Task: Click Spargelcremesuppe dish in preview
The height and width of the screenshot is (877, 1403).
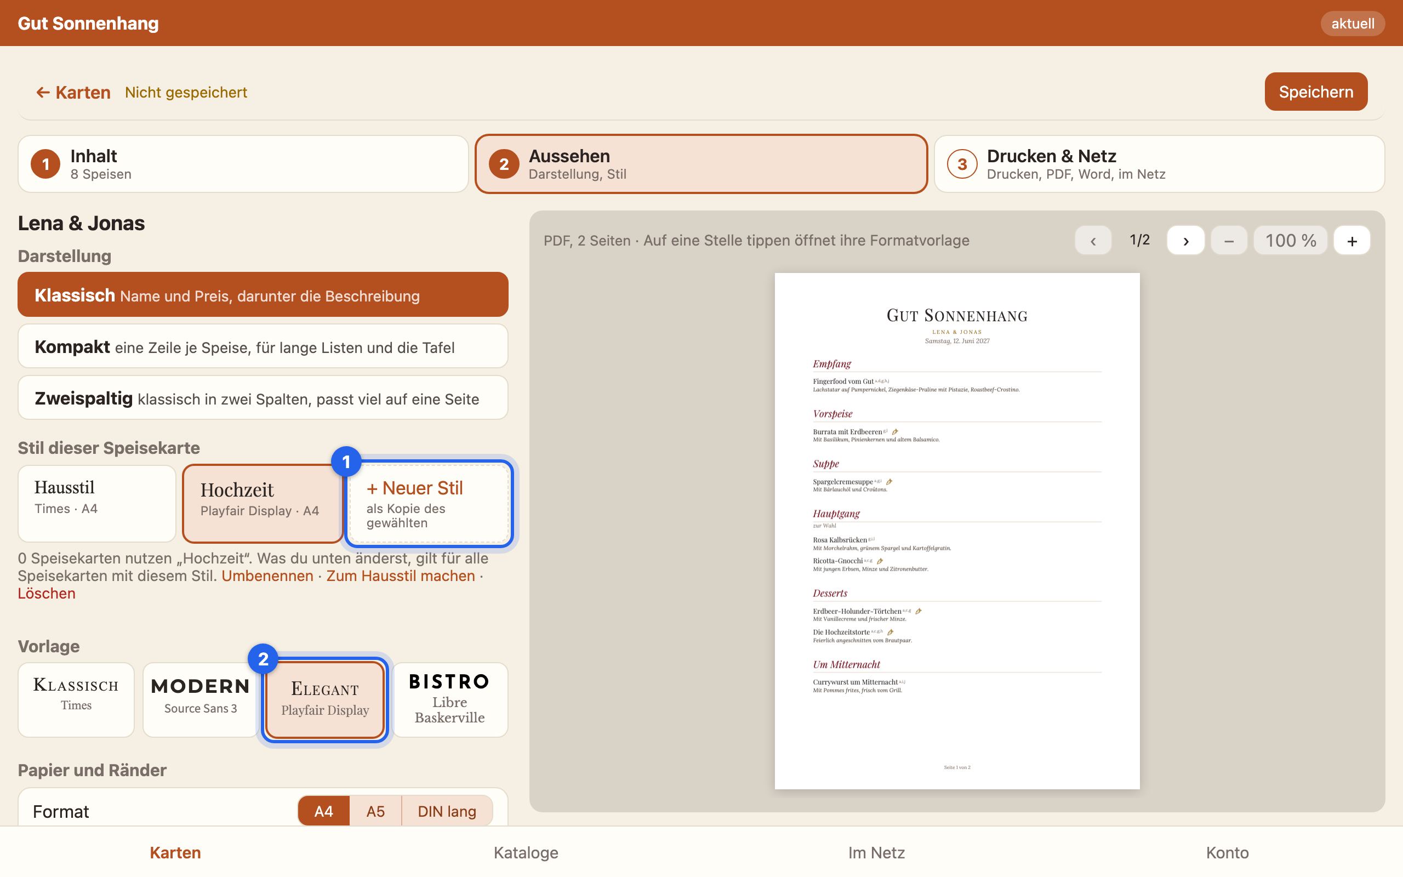Action: [x=842, y=482]
